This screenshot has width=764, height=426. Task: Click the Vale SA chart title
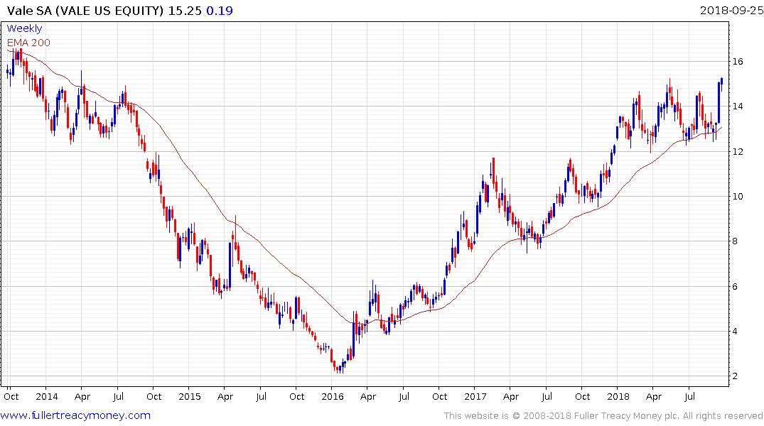pos(85,11)
